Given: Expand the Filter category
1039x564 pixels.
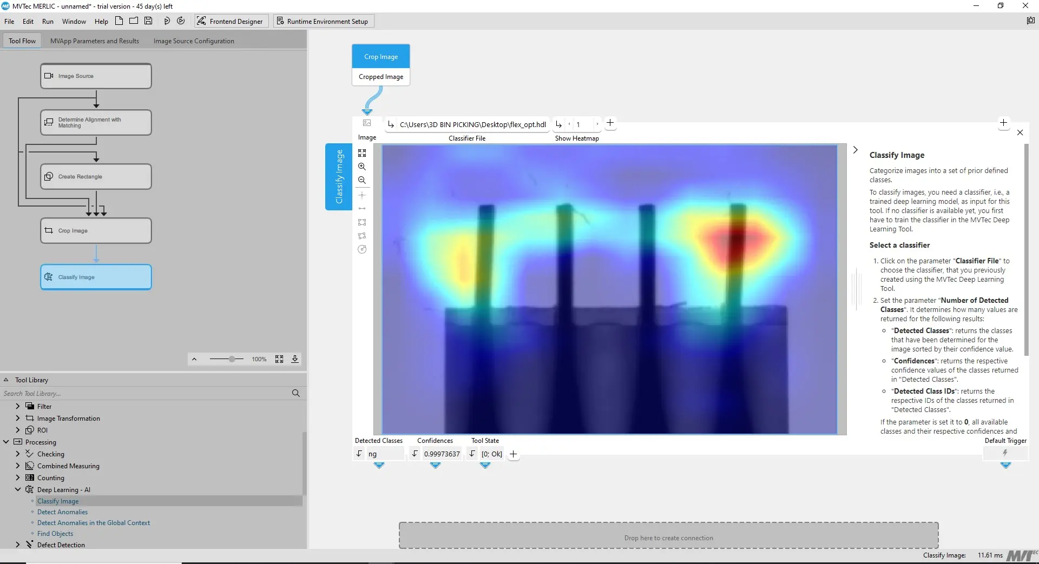Looking at the screenshot, I should [18, 406].
